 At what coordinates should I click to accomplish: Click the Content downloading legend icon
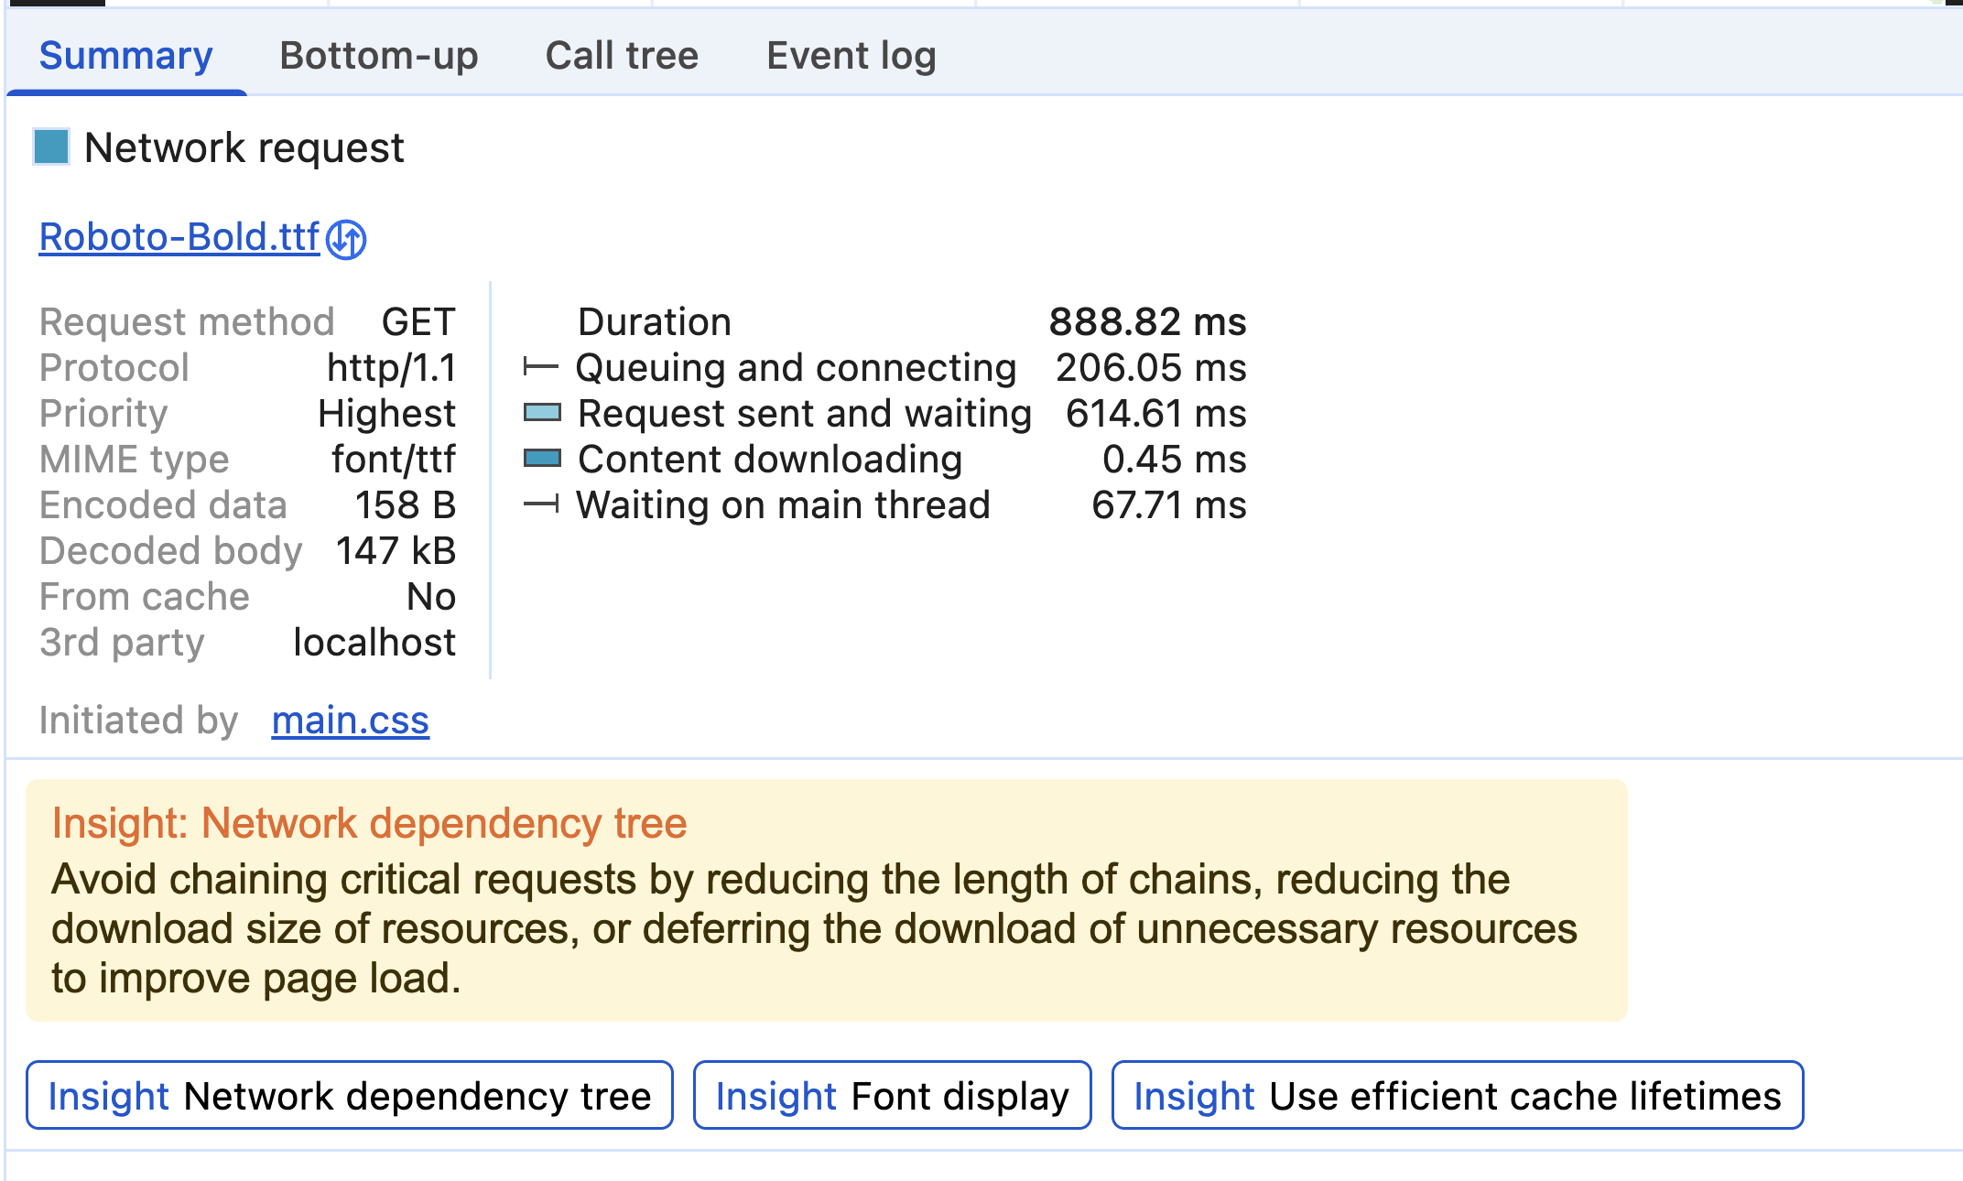[x=542, y=459]
